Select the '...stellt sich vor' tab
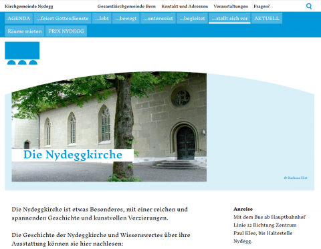 (x=229, y=18)
